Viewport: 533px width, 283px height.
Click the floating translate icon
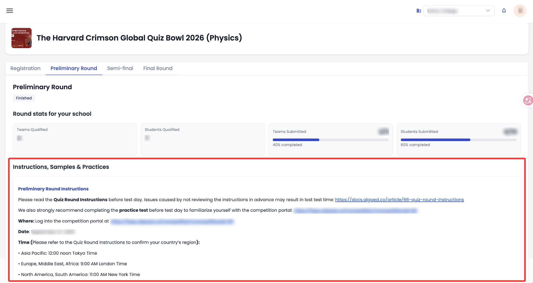pos(528,100)
